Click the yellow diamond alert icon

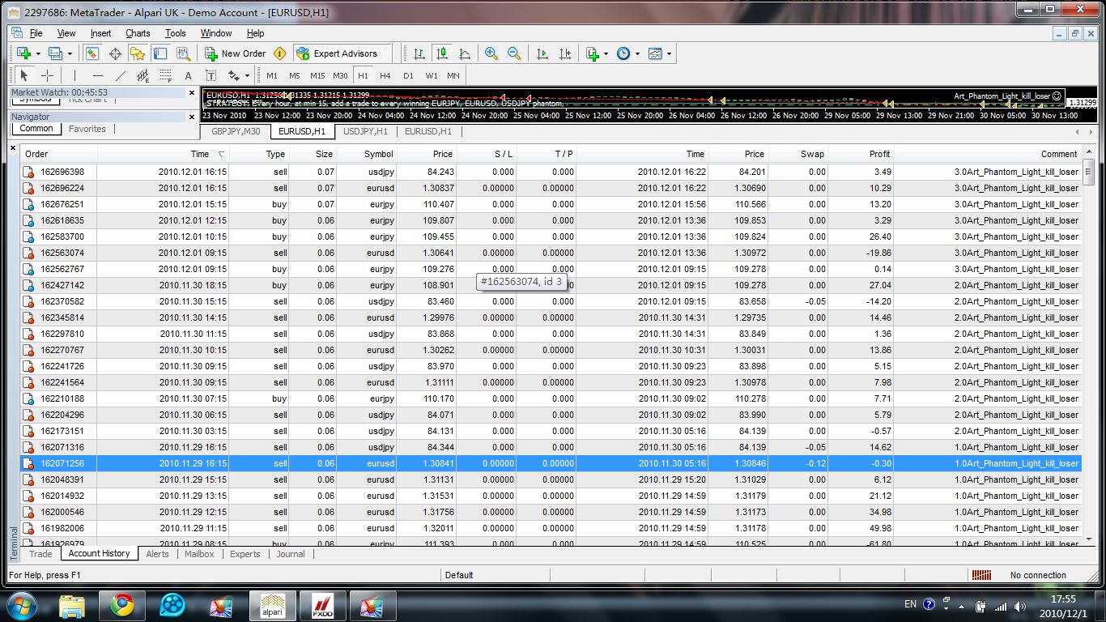[x=280, y=53]
